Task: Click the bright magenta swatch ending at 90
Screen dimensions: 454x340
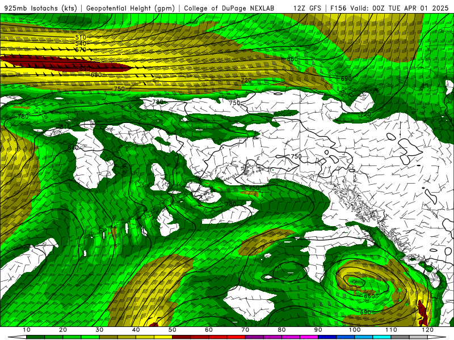Action: click(x=309, y=337)
